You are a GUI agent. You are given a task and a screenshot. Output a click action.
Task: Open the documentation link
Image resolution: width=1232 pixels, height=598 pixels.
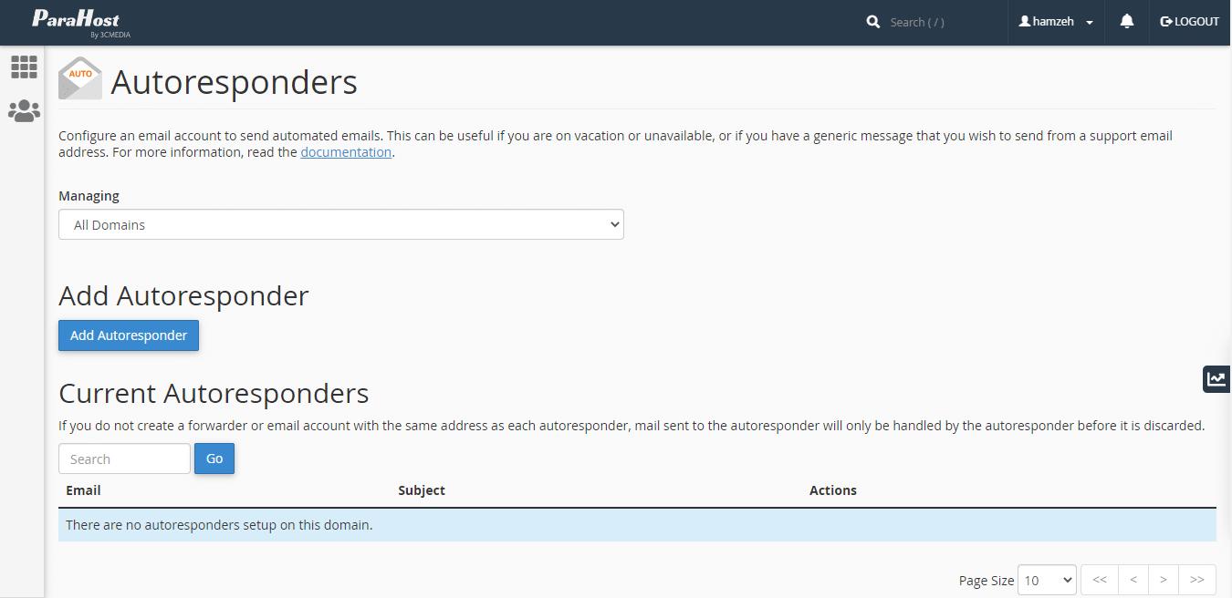pos(346,152)
